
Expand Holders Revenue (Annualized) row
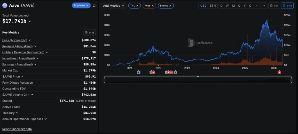[47, 52]
